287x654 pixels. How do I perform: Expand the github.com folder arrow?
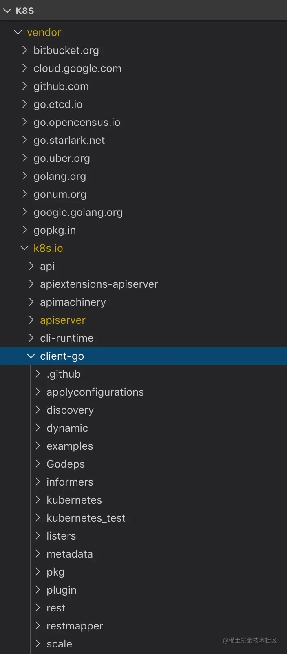click(x=24, y=86)
